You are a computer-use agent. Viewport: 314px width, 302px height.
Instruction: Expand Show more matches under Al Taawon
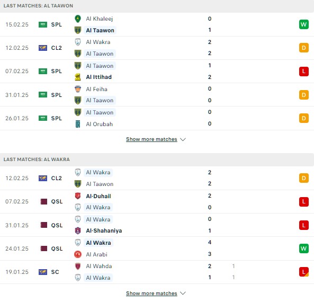pos(151,139)
